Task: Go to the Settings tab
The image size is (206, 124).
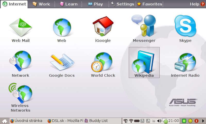Action: [x=123, y=4]
